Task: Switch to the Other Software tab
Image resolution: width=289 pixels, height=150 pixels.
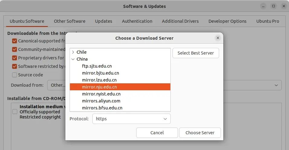Action: pos(70,21)
